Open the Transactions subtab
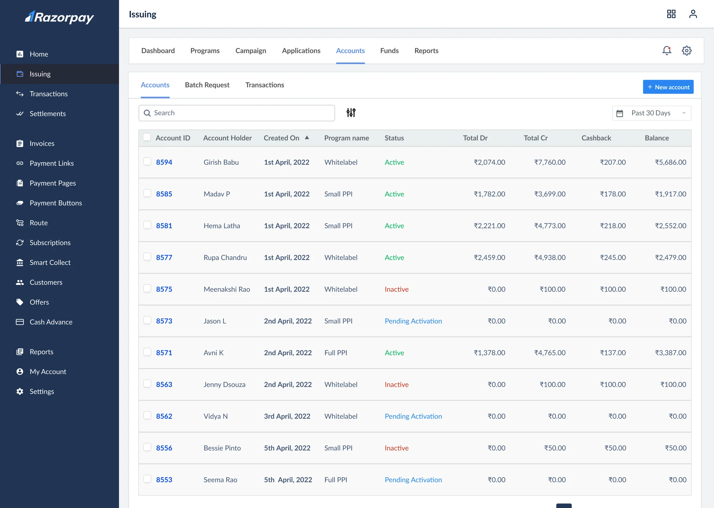 265,85
